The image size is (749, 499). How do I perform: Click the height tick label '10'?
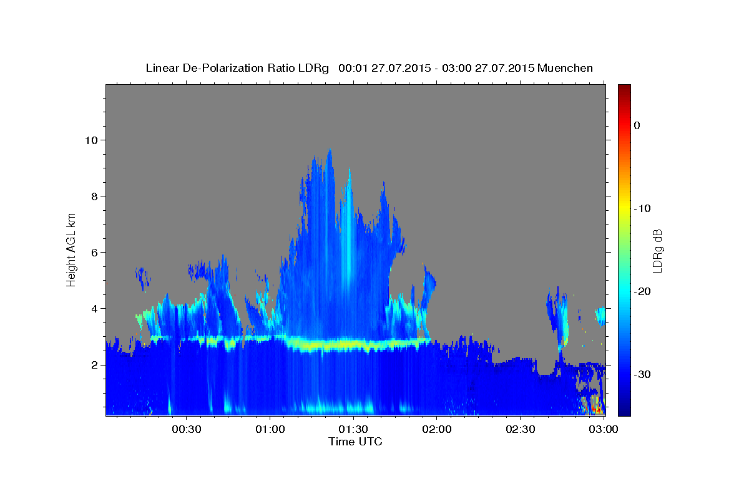click(x=93, y=140)
